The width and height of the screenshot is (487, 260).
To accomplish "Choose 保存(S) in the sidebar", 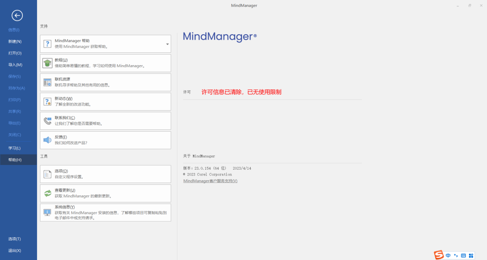I will (x=15, y=77).
